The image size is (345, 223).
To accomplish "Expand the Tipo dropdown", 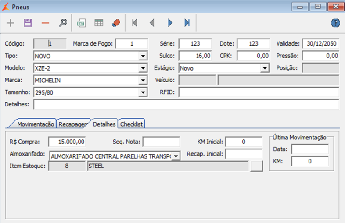I will pyautogui.click(x=143, y=56).
